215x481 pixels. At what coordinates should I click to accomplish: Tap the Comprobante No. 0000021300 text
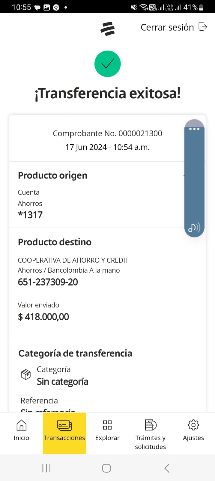tap(107, 133)
